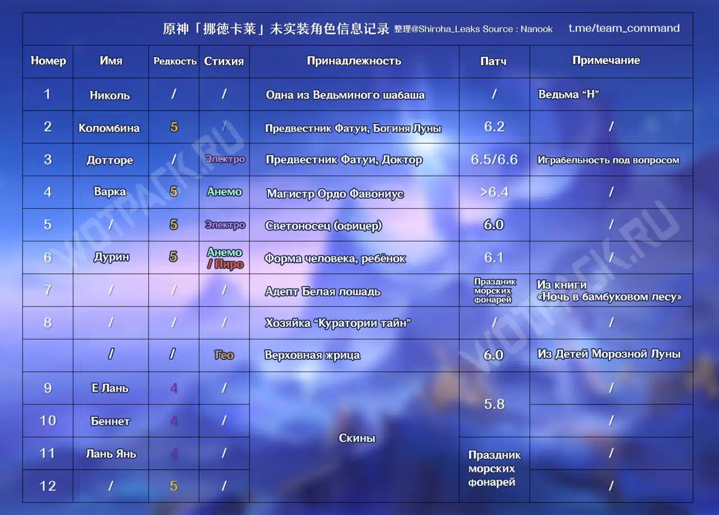Click the name cell 'Варка'
Image resolution: width=719 pixels, height=515 pixels.
click(x=110, y=192)
